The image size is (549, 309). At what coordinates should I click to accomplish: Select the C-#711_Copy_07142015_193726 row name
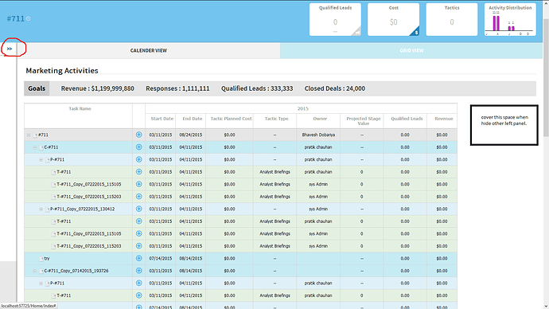pos(76,271)
